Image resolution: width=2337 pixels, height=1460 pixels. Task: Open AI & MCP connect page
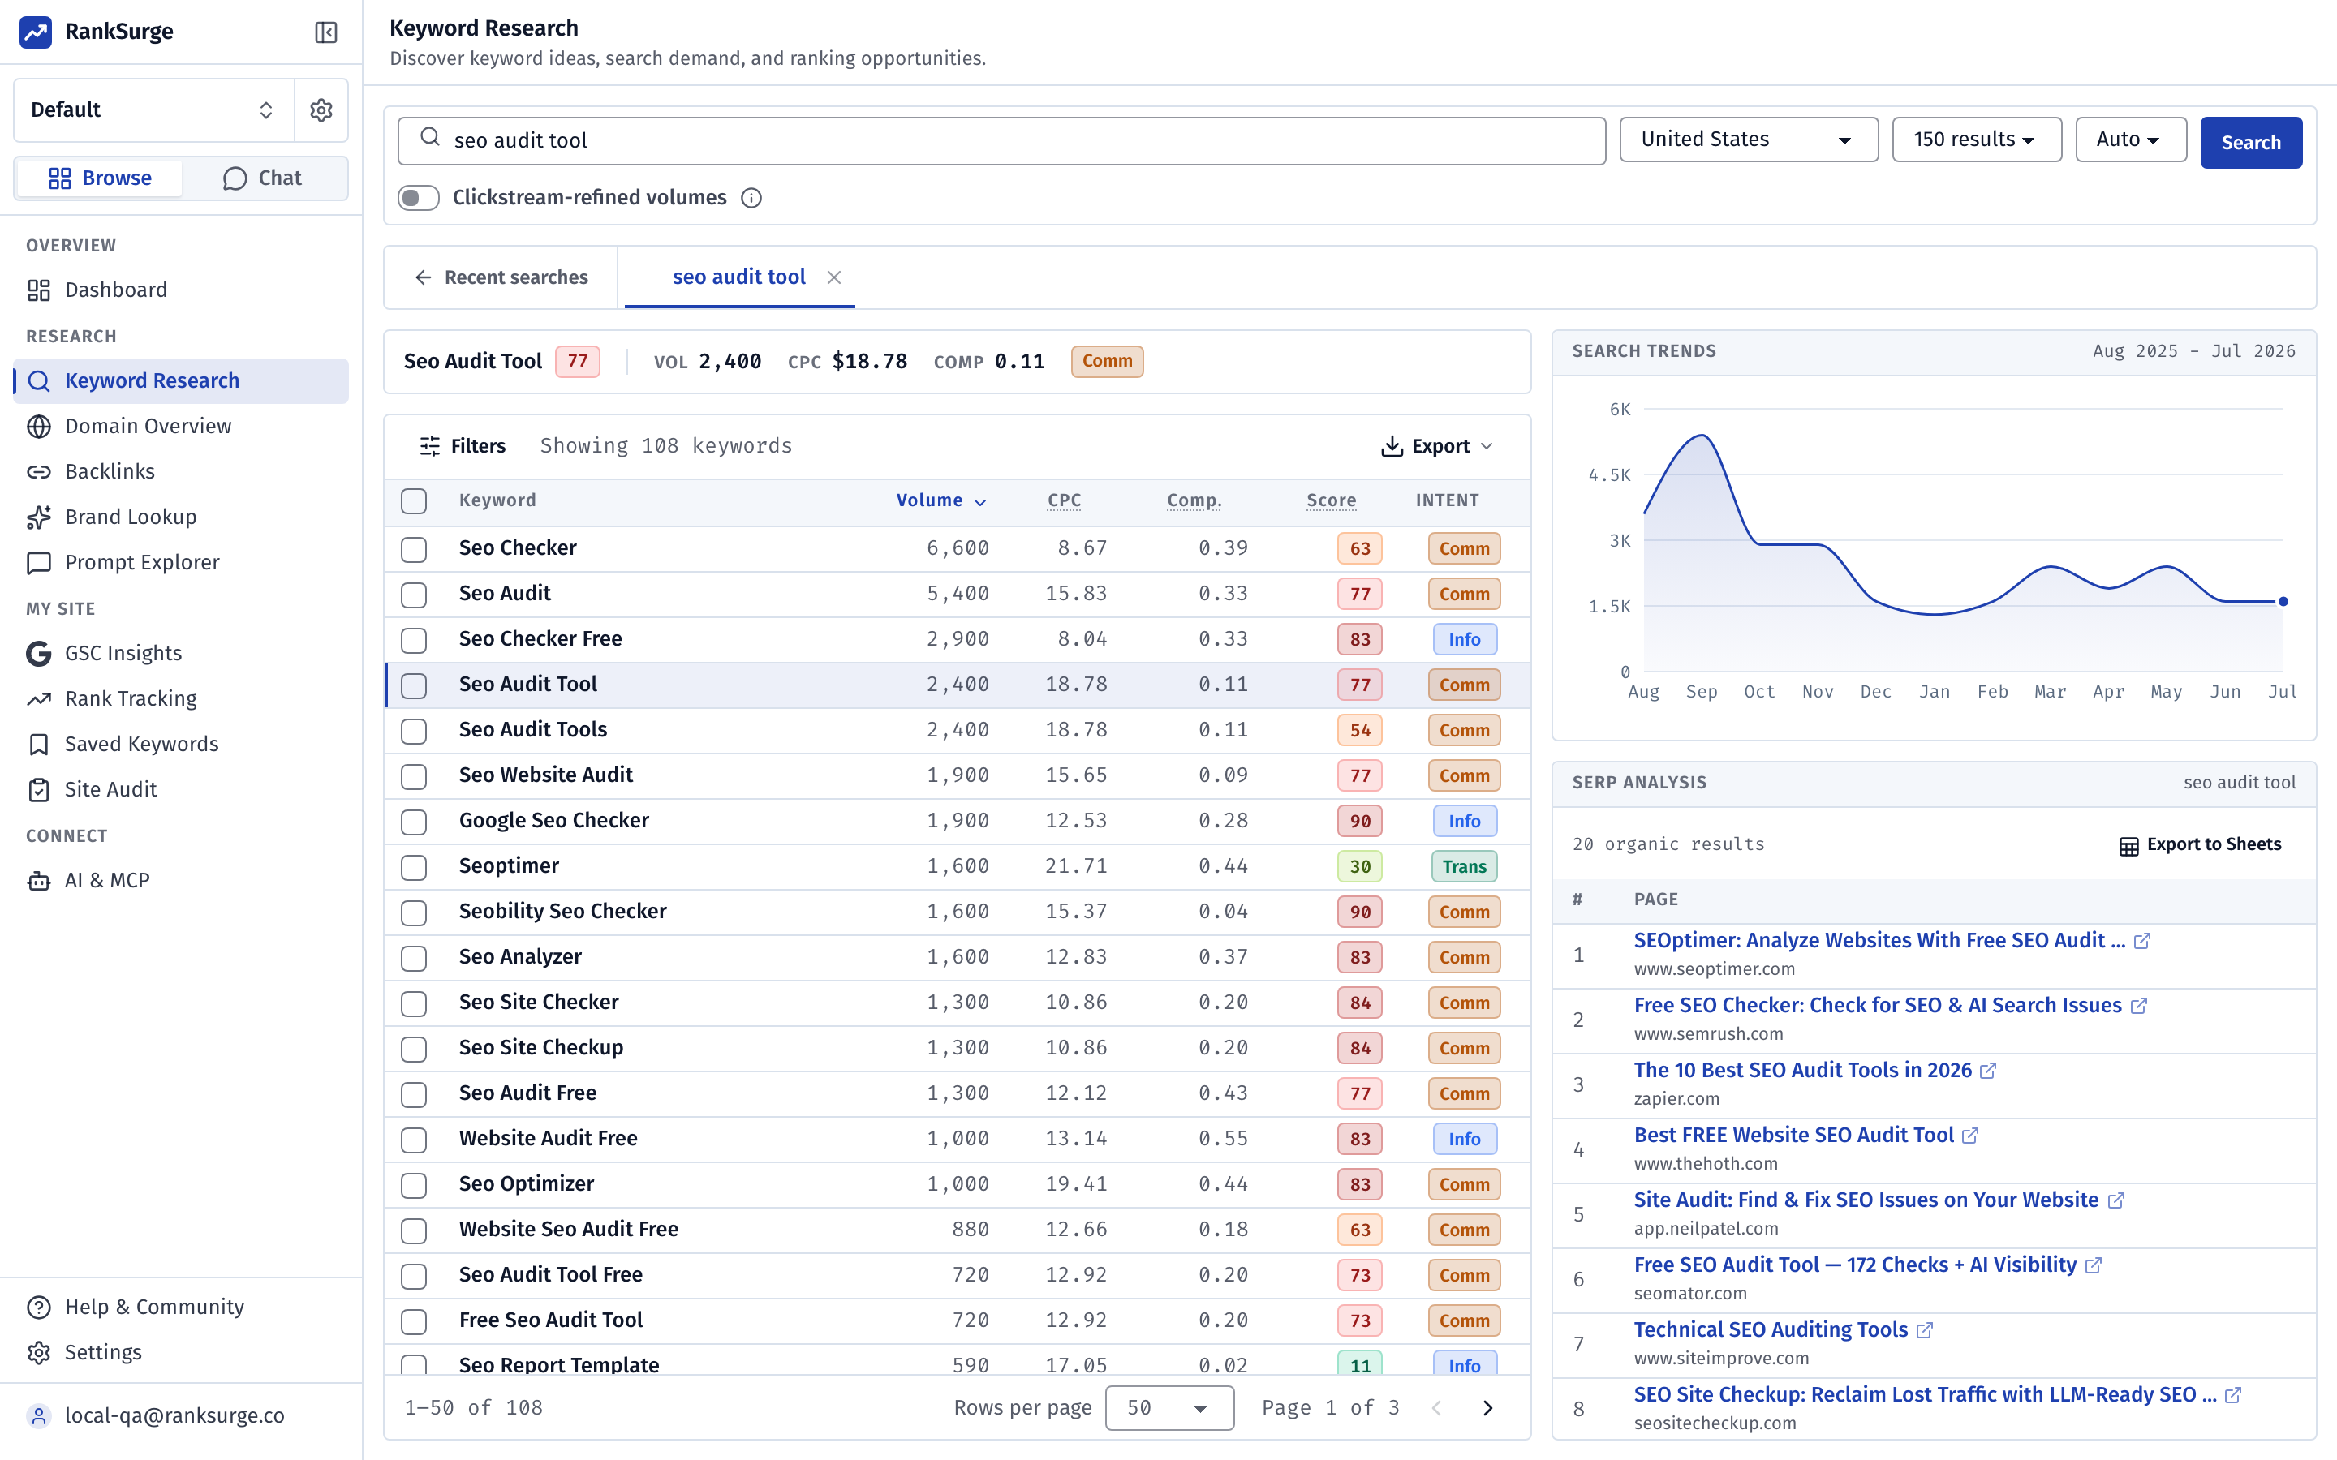[181, 880]
